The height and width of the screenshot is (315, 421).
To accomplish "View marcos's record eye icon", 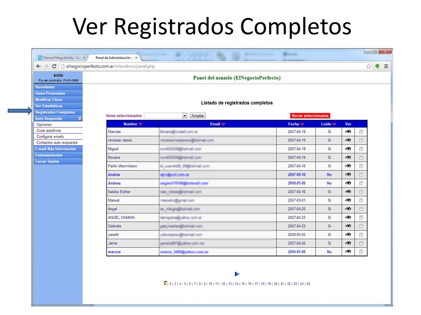I will [x=348, y=251].
